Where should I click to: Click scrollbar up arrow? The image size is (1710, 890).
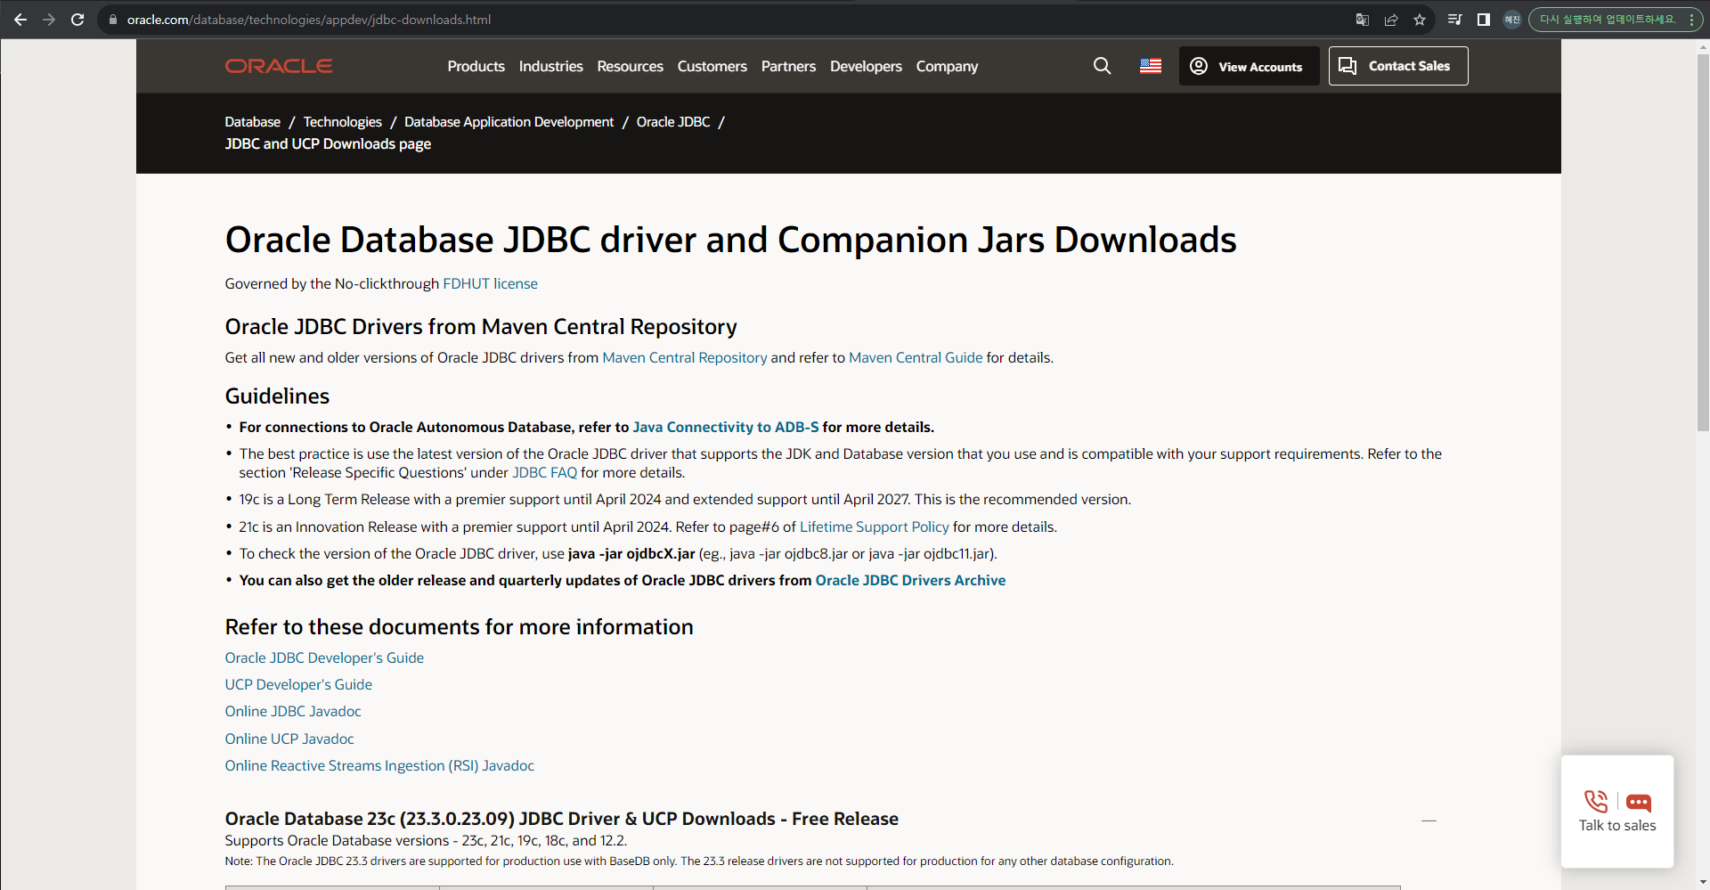pyautogui.click(x=1703, y=47)
